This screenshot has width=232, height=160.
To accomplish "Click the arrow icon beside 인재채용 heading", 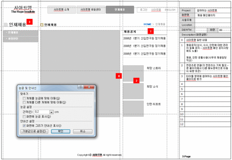I will tap(42, 25).
